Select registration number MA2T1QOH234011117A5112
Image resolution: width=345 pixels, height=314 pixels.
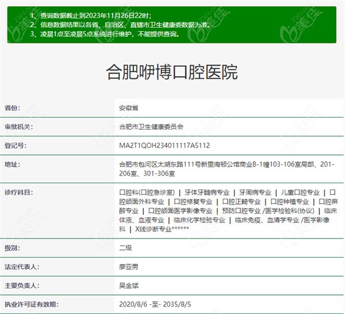click(164, 145)
